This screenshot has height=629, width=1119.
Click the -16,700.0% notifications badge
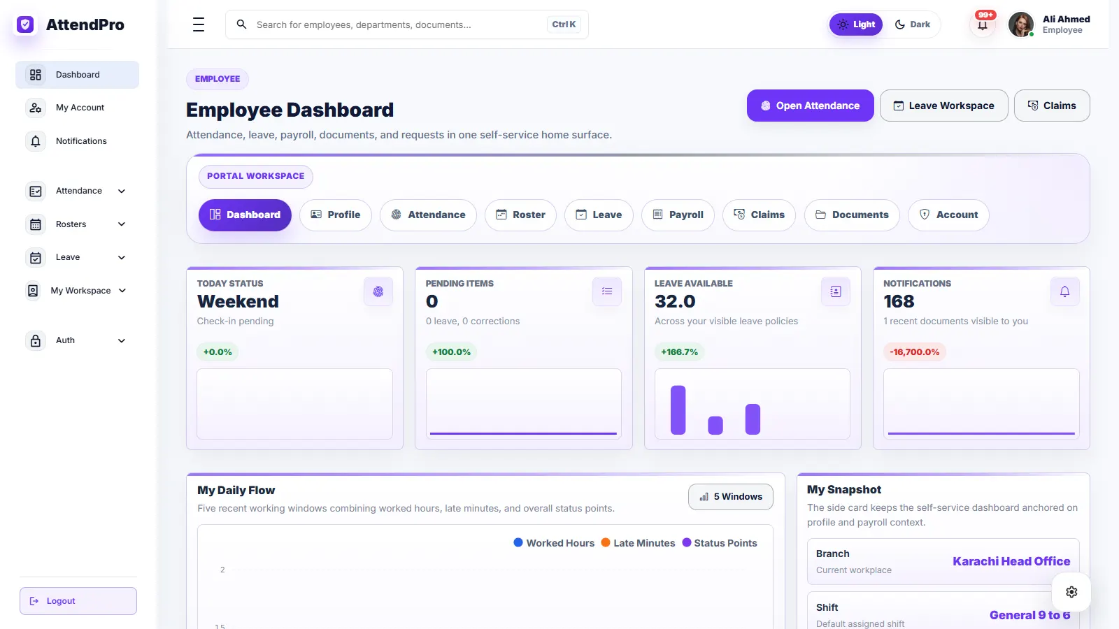coord(915,352)
